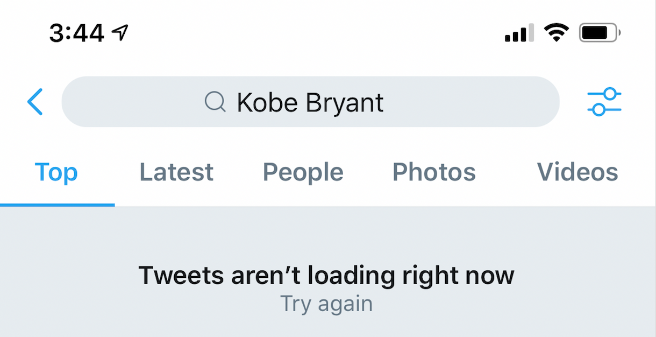Select the Top tab
This screenshot has width=656, height=337.
point(56,172)
